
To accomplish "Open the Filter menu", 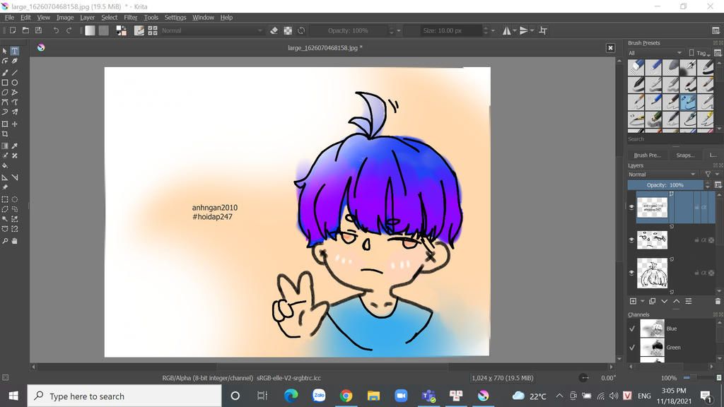I will pyautogui.click(x=131, y=18).
